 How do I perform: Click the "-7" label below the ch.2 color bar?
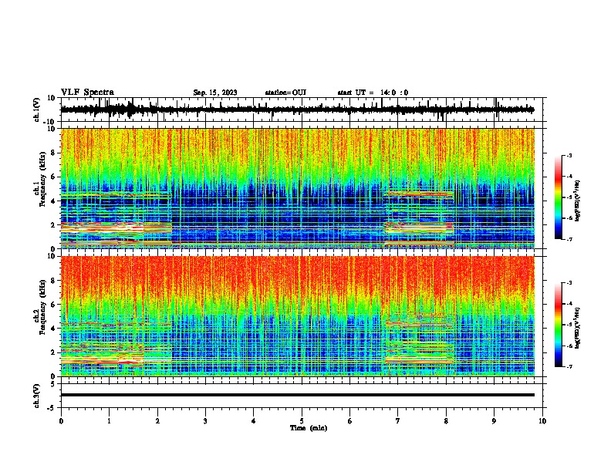coord(569,366)
